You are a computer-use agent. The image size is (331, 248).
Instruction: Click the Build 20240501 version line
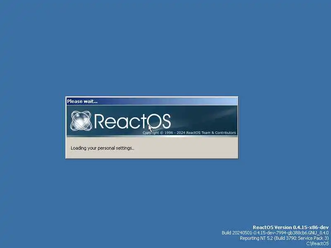click(x=275, y=233)
